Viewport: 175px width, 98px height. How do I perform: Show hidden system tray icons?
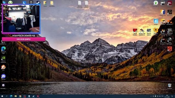tap(151, 96)
